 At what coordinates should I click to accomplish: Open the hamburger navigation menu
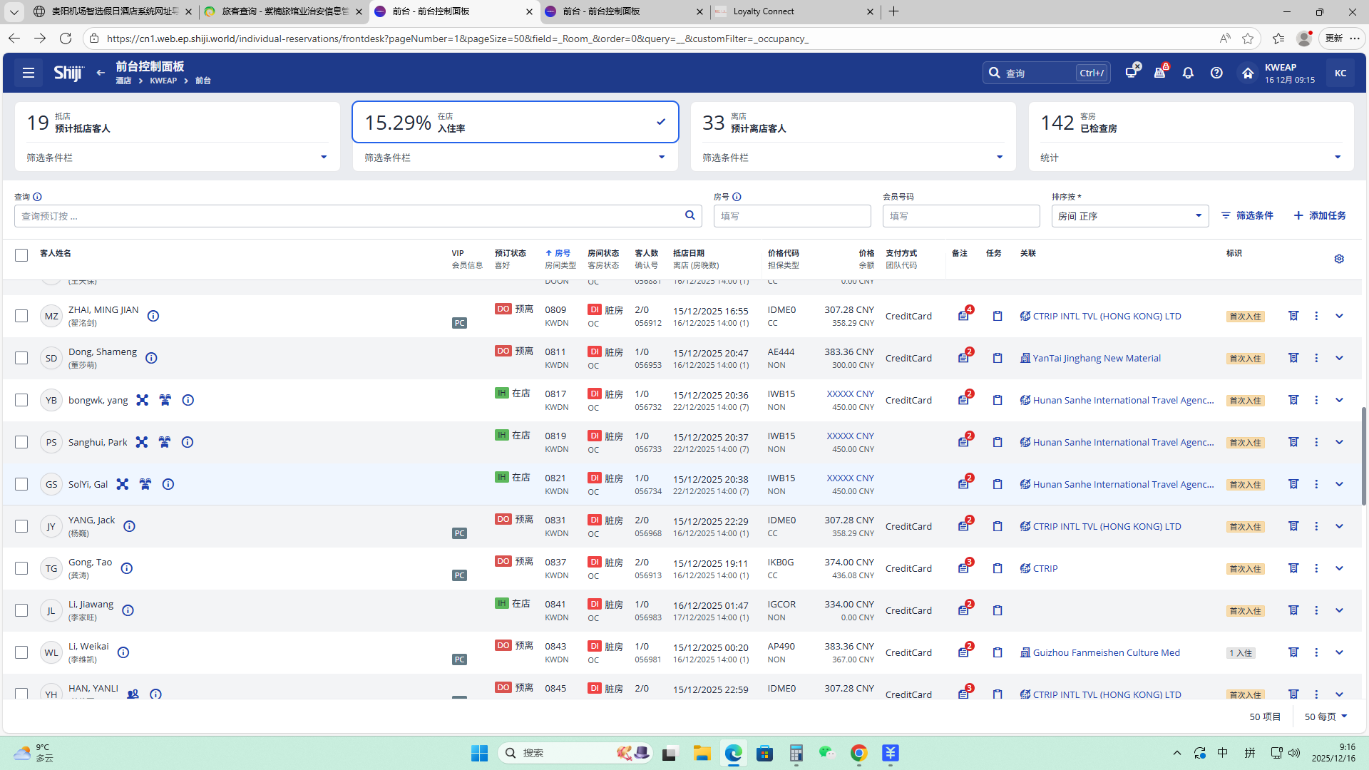click(29, 73)
